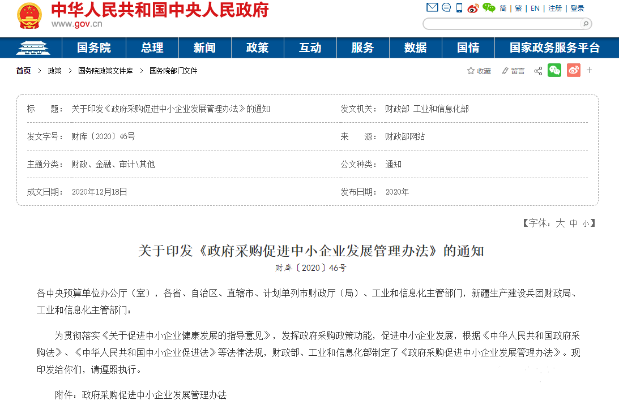The image size is (619, 405).
Task: Set font size to 小
Action: [586, 224]
